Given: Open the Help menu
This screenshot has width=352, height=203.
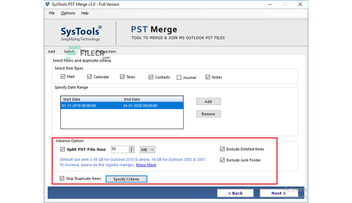Looking at the screenshot, I should (x=85, y=13).
